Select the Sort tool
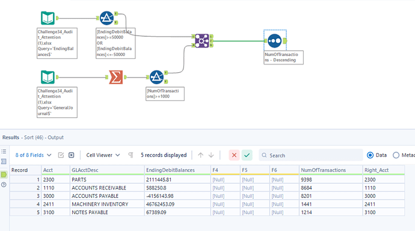The image size is (415, 231). [x=274, y=41]
